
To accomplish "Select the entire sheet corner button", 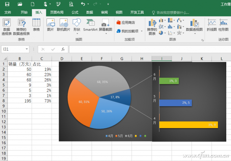I will coord(4,58).
